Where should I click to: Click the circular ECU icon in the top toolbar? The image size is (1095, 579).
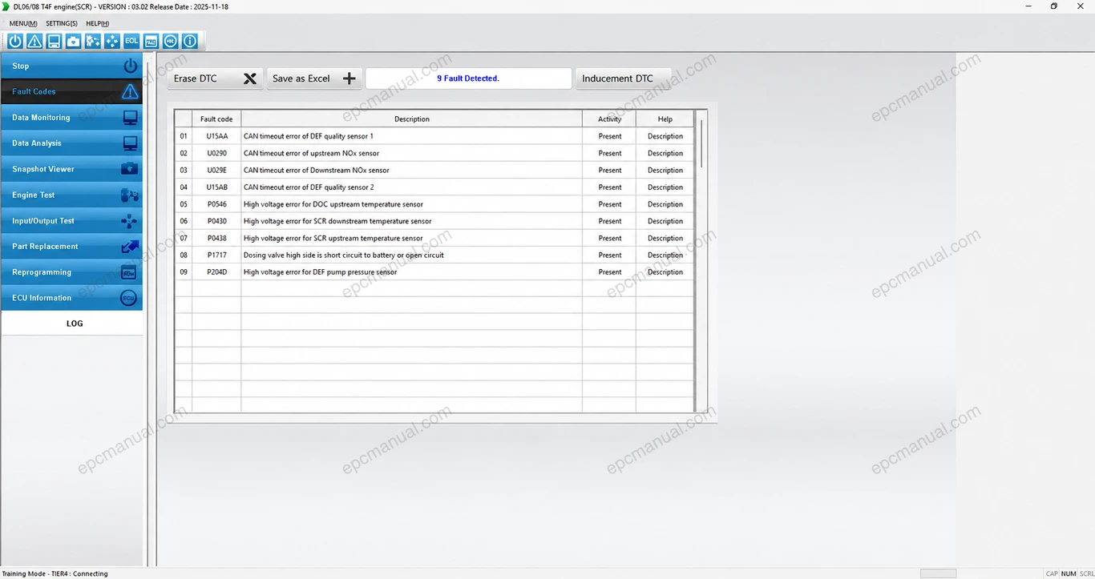[170, 41]
